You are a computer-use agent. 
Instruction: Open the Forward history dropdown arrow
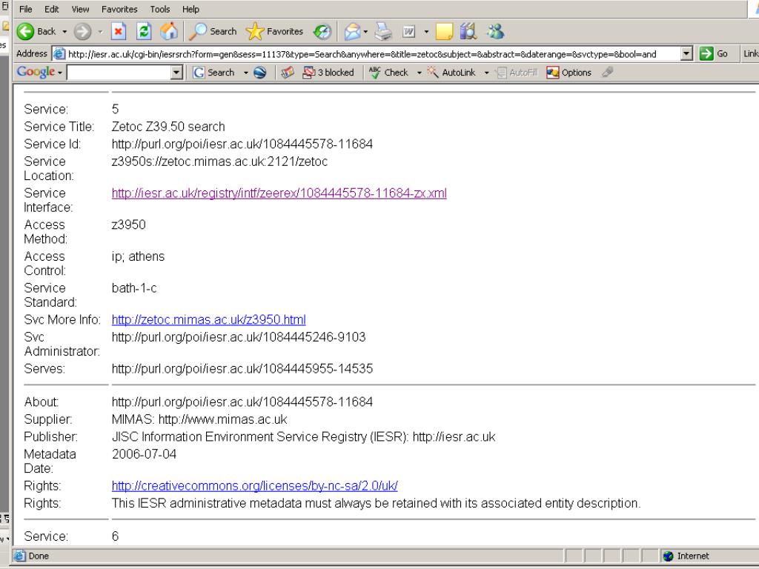(100, 31)
